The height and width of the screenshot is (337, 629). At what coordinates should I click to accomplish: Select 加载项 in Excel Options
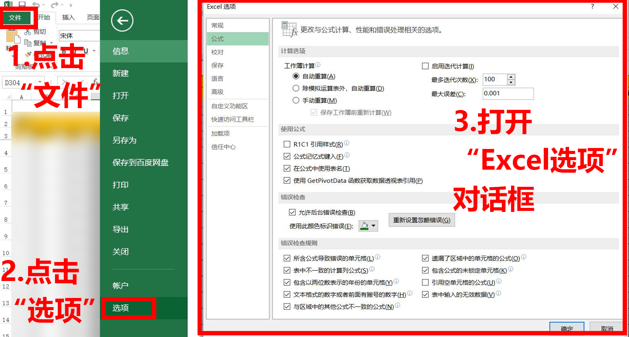(x=238, y=134)
